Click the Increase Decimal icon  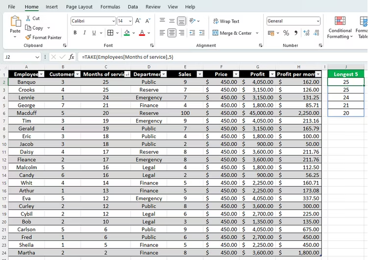pos(306,33)
